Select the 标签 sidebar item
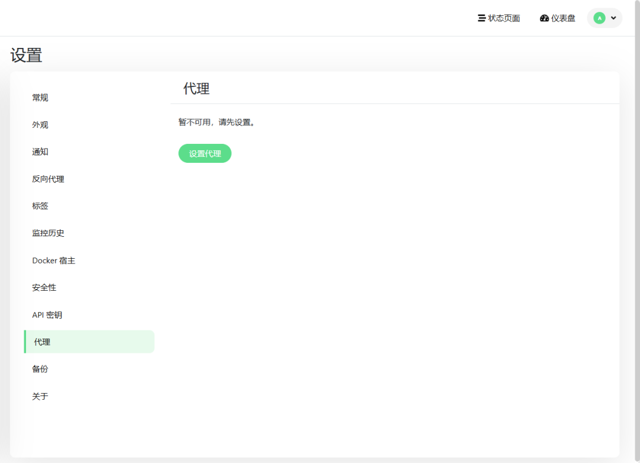The width and height of the screenshot is (640, 463). tap(40, 206)
